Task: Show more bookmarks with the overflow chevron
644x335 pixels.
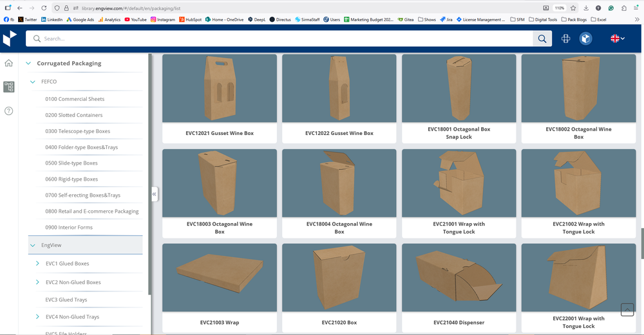Action: click(637, 19)
